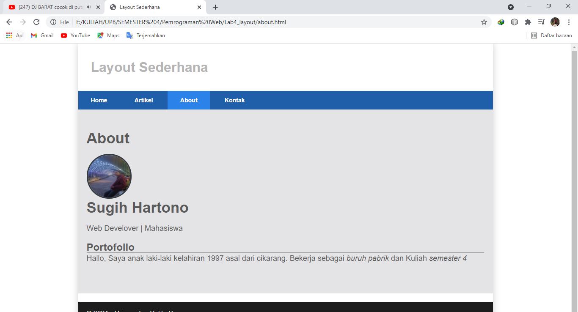This screenshot has width=578, height=312.
Task: Bookmark the page with the star icon
Action: click(484, 22)
